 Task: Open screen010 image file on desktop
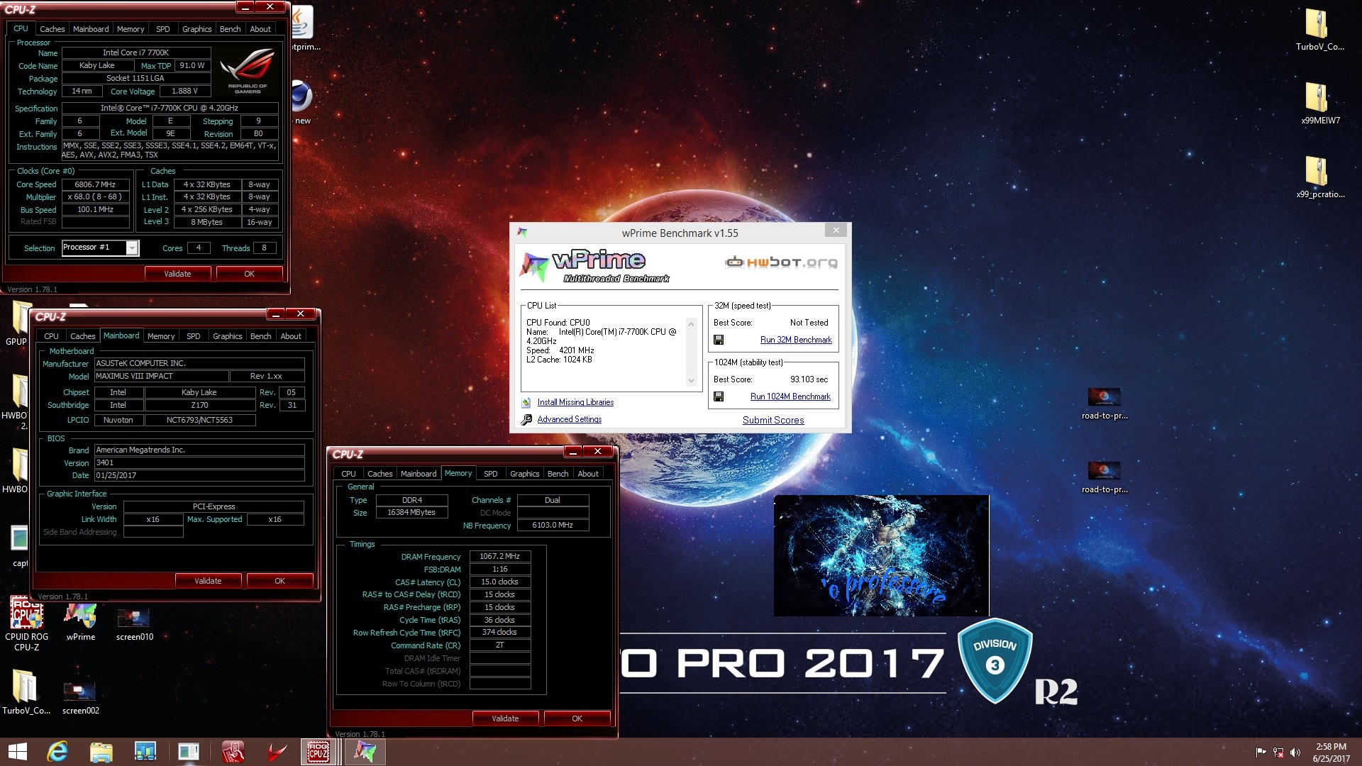pyautogui.click(x=134, y=624)
